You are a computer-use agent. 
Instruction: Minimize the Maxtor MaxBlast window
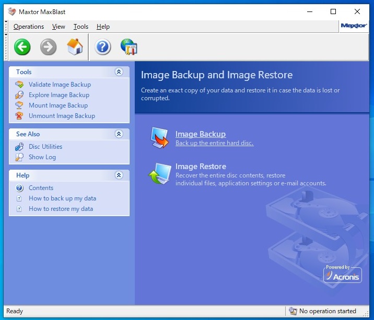[x=310, y=11]
